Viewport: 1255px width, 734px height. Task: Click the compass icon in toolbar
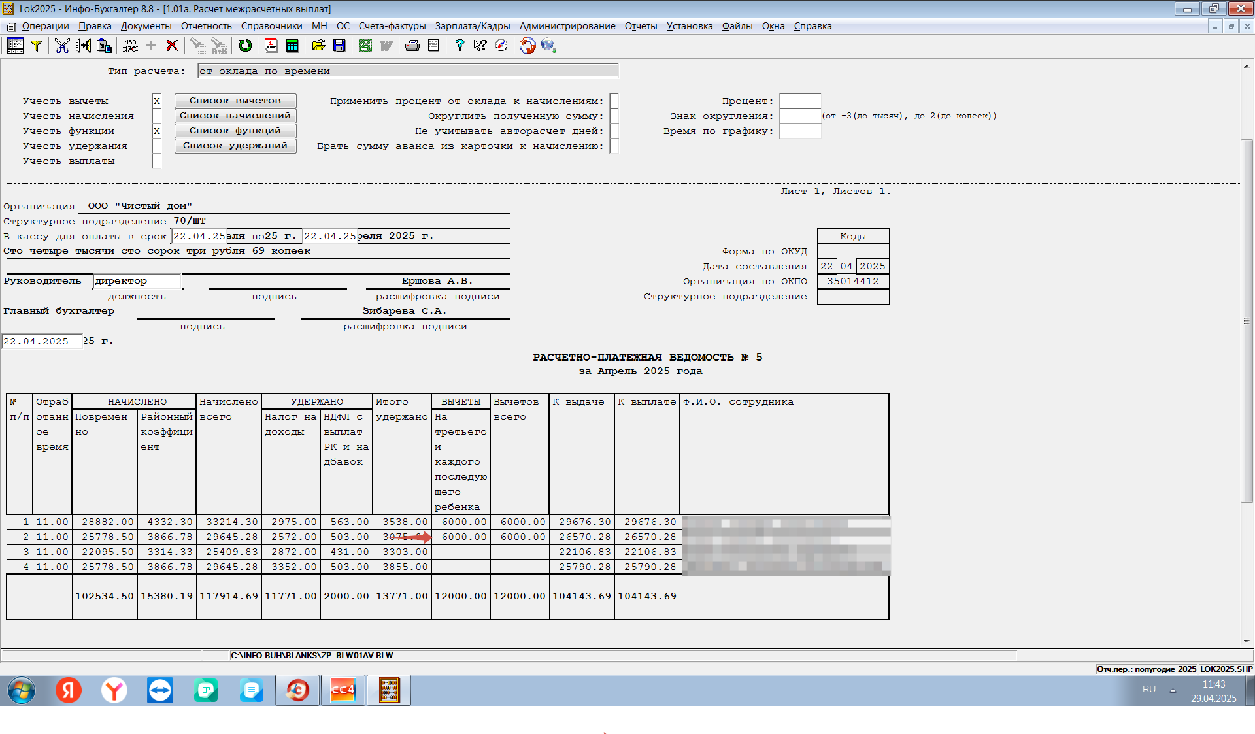tap(501, 45)
